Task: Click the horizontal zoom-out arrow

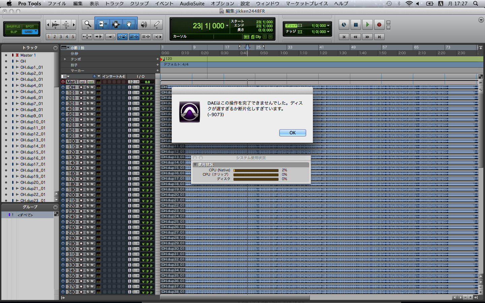Action: click(x=48, y=25)
